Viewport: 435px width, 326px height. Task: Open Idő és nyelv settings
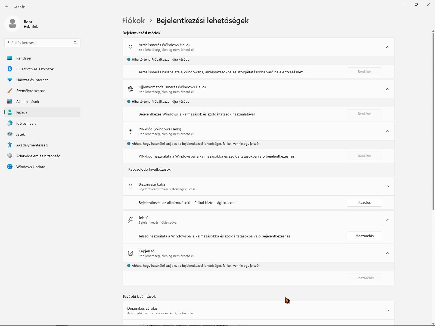click(42, 123)
